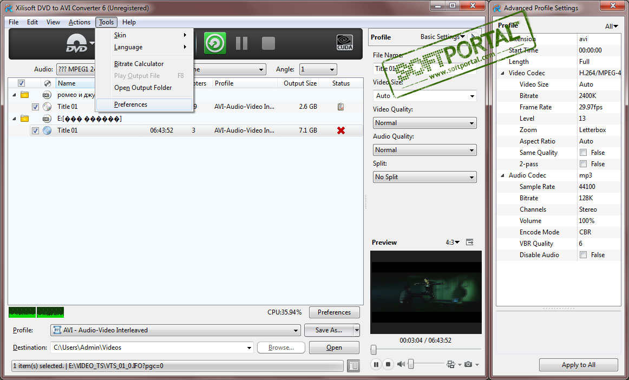Select Bitrate Calculator from the menu

coord(145,64)
